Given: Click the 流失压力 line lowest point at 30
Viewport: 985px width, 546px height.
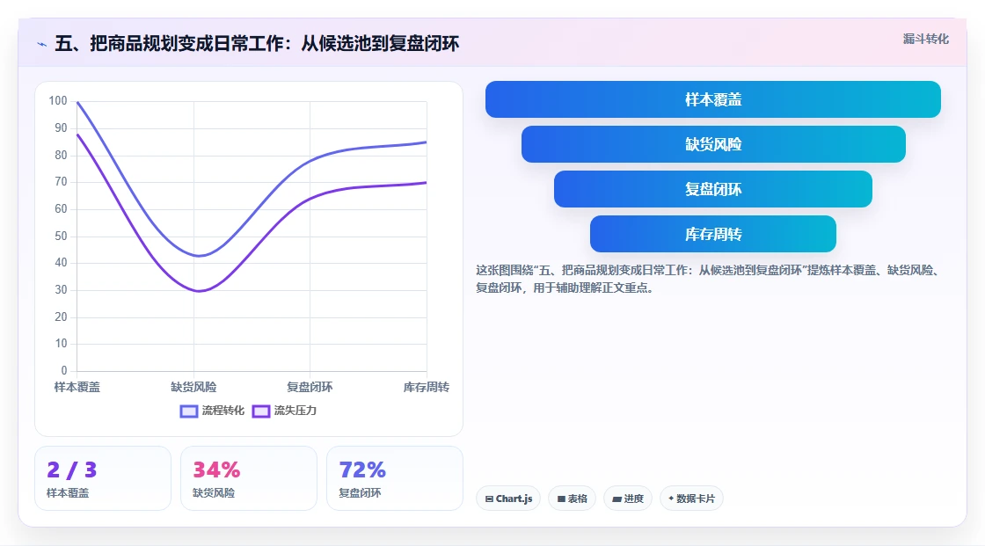Looking at the screenshot, I should (199, 291).
